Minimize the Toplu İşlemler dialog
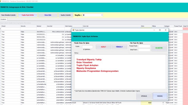The height and width of the screenshot is (105, 188). pos(154,30)
